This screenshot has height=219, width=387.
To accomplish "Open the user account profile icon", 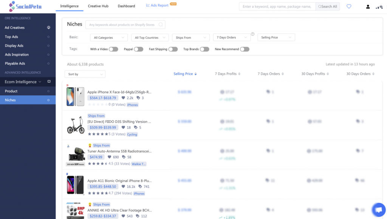I will point(368,7).
